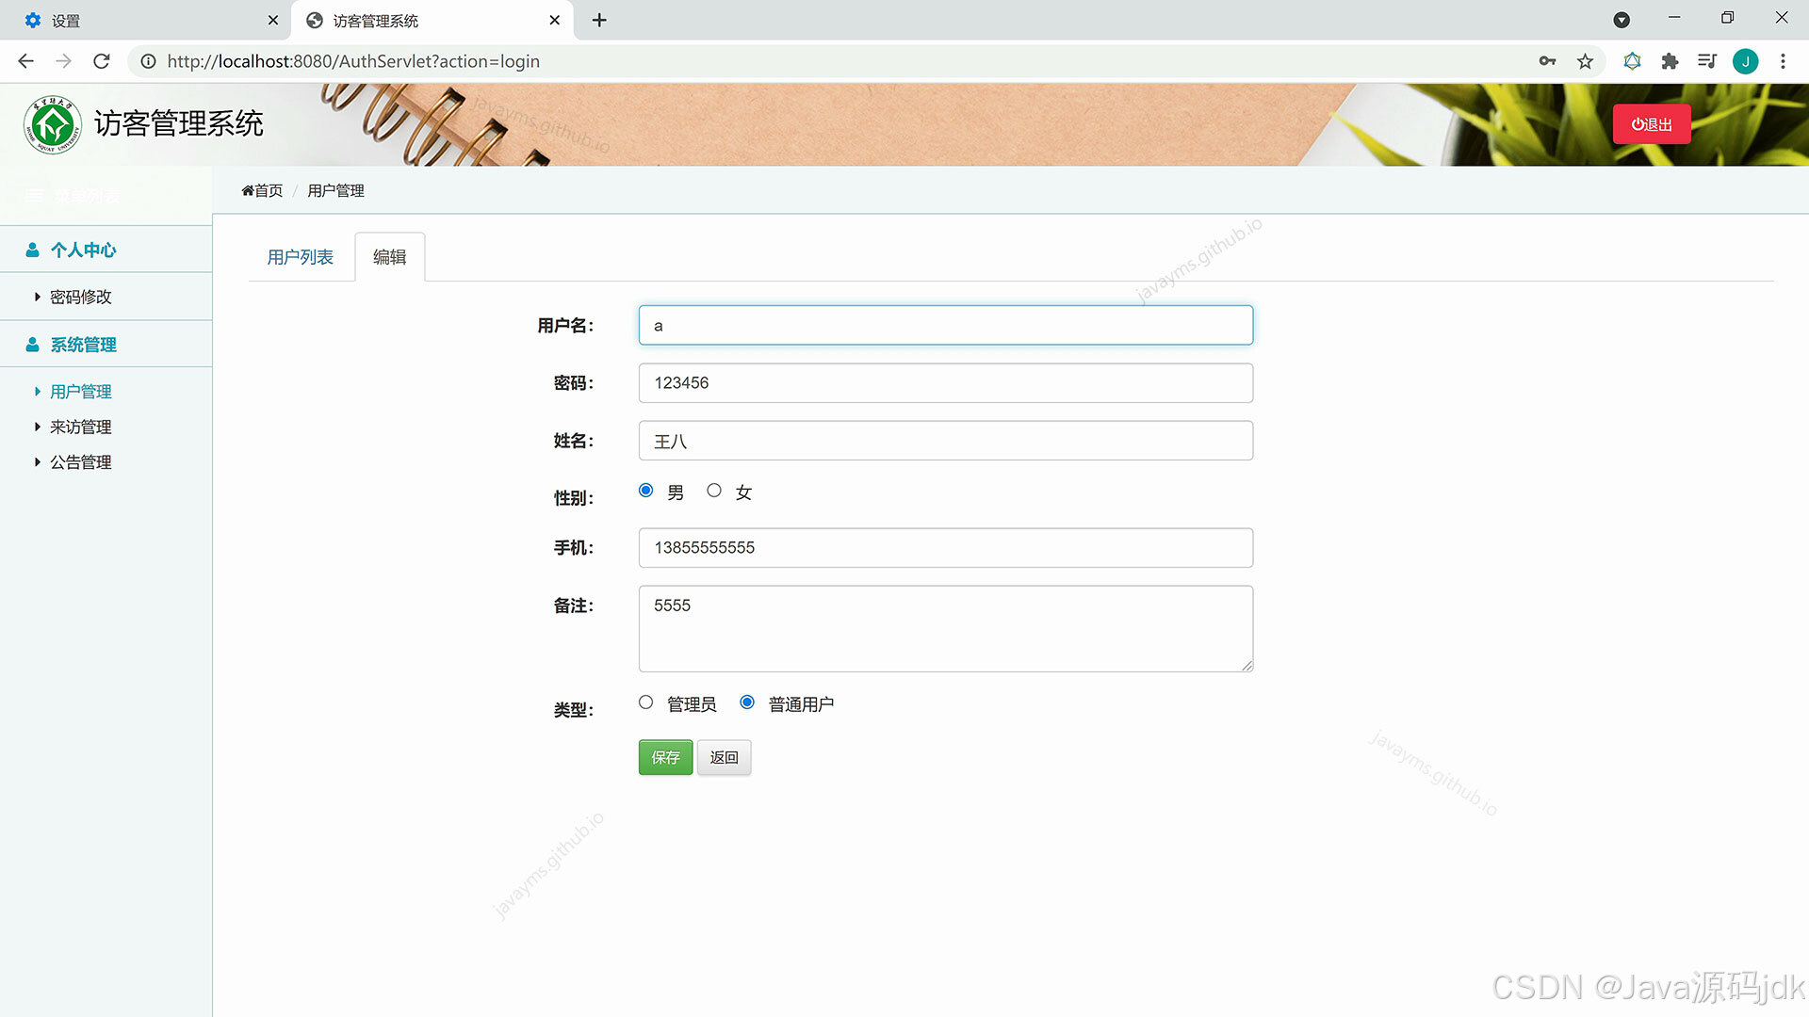The width and height of the screenshot is (1809, 1017).
Task: Click the browser back arrow
Action: (x=25, y=61)
